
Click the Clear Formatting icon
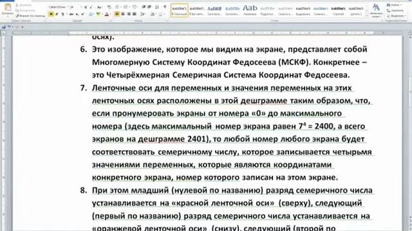click(x=109, y=7)
